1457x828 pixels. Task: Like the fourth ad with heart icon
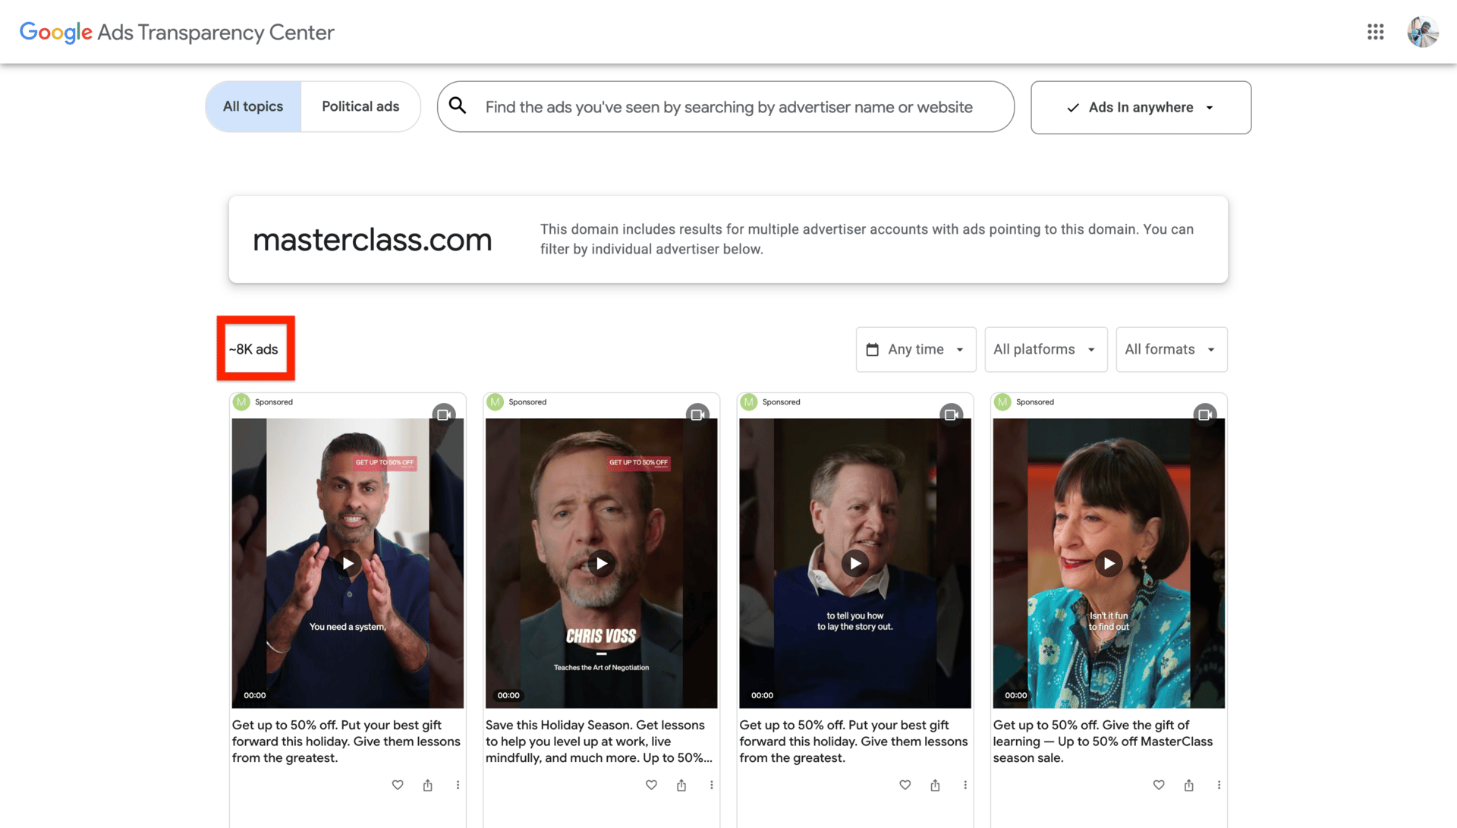[x=1159, y=785]
